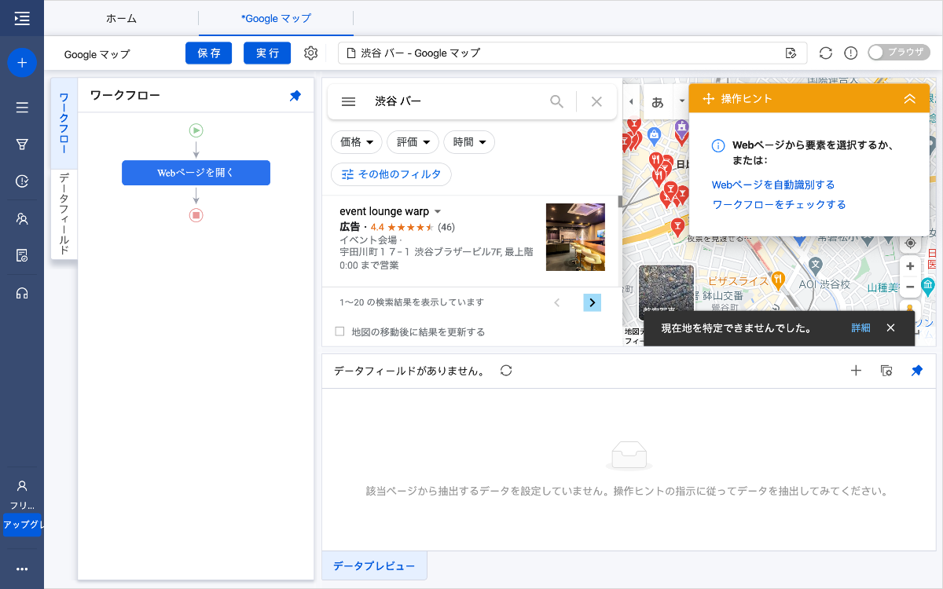Zoom in on the map
Image resolution: width=943 pixels, height=589 pixels.
(x=910, y=266)
